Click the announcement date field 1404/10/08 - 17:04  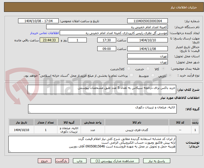click(38, 21)
